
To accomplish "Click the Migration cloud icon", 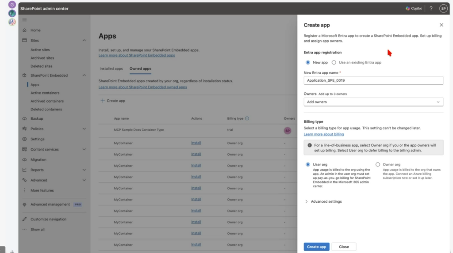I will point(25,159).
